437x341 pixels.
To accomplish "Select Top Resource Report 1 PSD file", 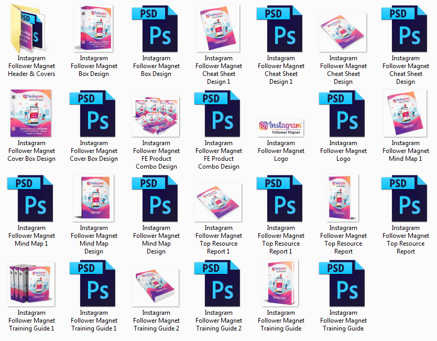I will point(279,199).
